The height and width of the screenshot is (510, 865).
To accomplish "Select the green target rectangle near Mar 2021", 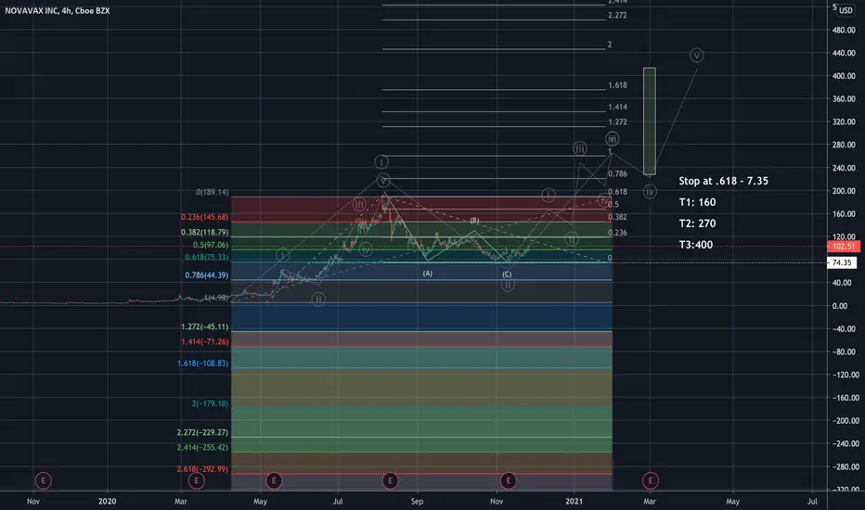I will coord(650,121).
